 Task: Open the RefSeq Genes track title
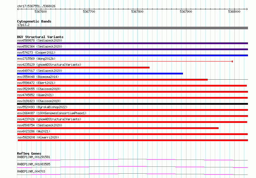coord(29,153)
